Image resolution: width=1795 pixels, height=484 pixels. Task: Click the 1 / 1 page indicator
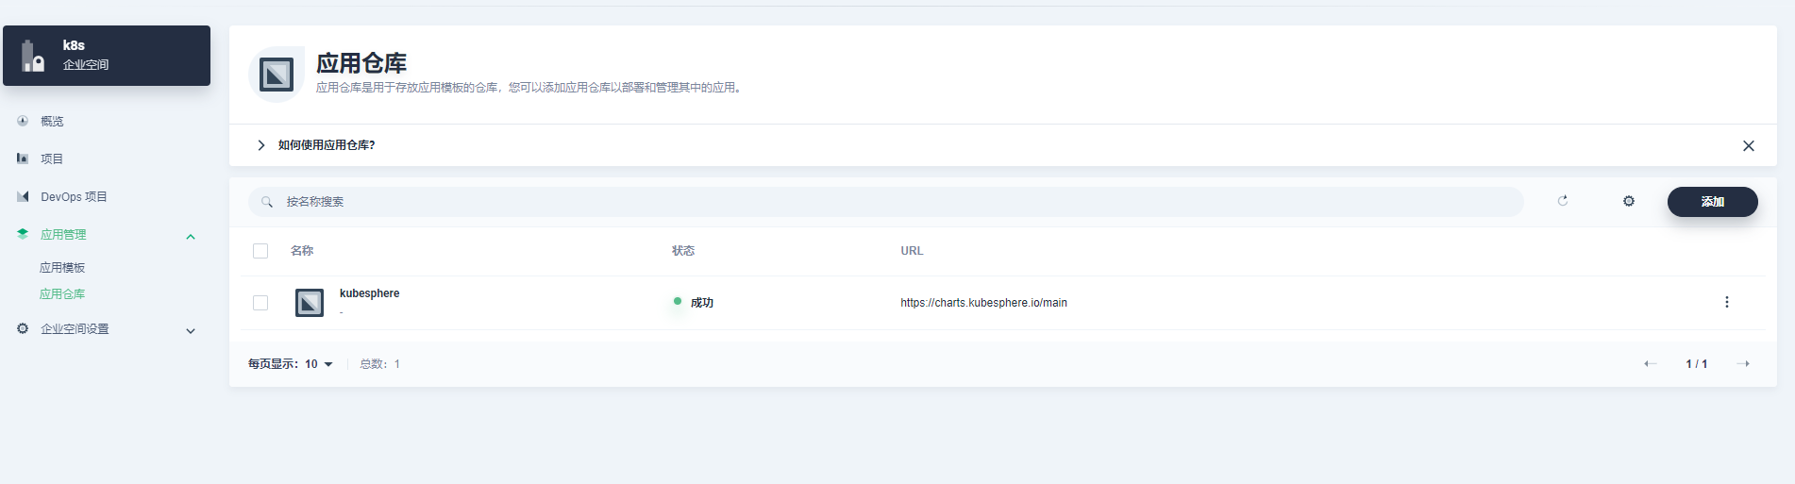(x=1697, y=364)
